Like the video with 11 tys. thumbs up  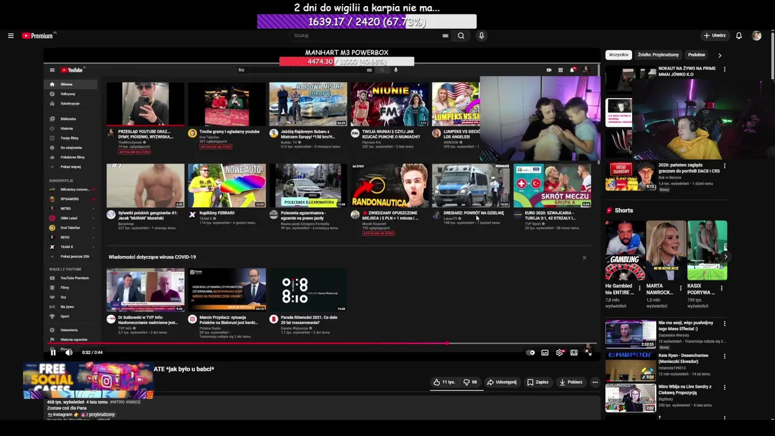pyautogui.click(x=444, y=382)
